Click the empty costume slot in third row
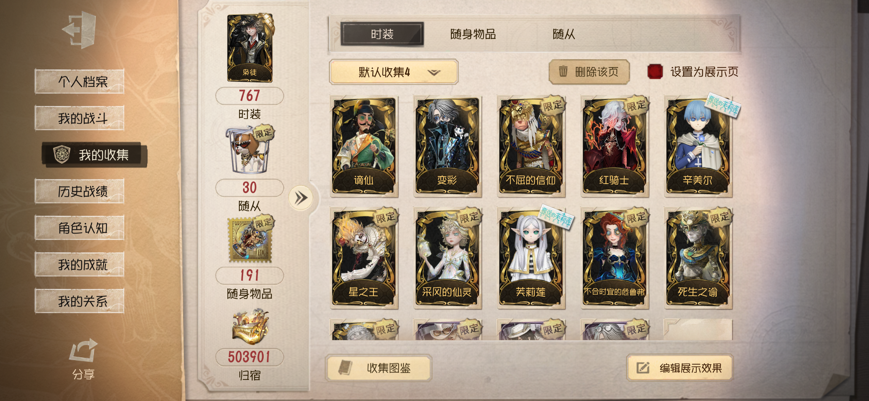869x401 pixels. pos(698,329)
